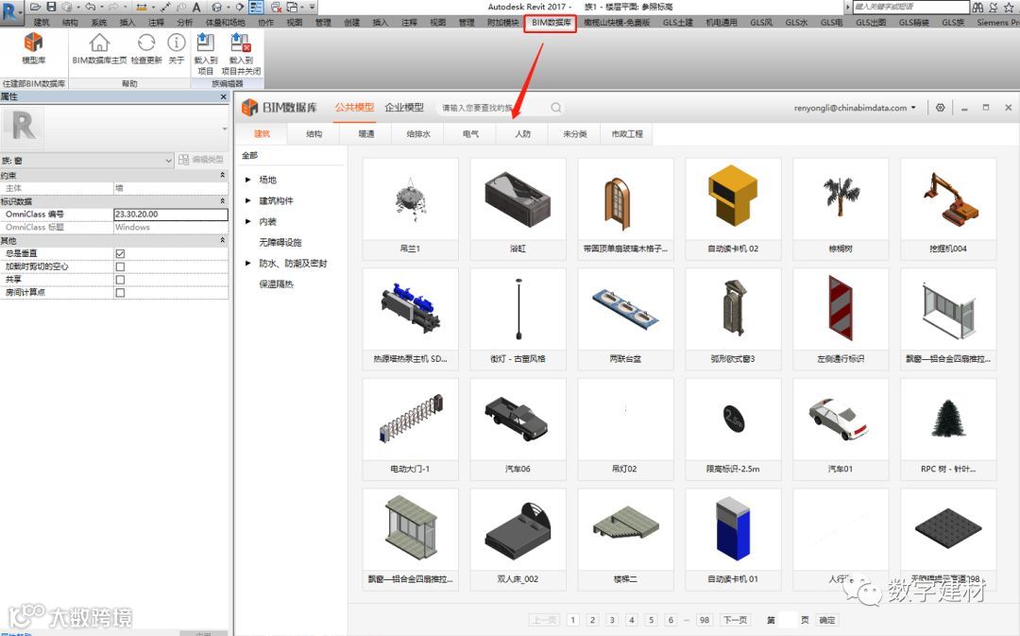The image size is (1020, 636).
Task: Collapse the 标识数据 properties section
Action: click(x=223, y=201)
